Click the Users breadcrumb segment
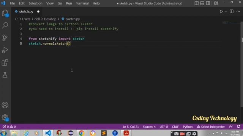 26,19
